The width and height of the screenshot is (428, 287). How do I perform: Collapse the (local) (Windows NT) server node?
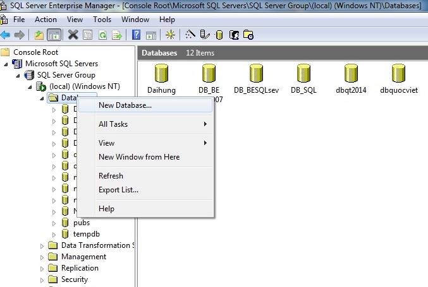tap(30, 87)
